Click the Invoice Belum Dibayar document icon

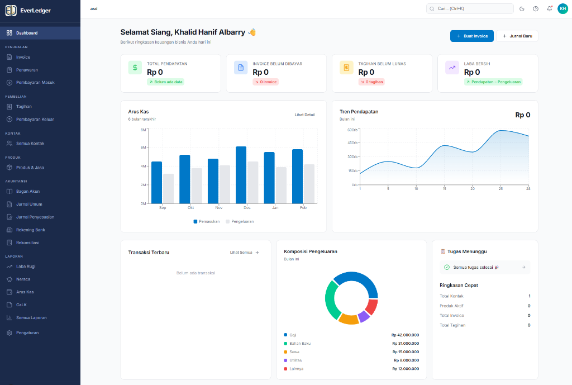(241, 68)
